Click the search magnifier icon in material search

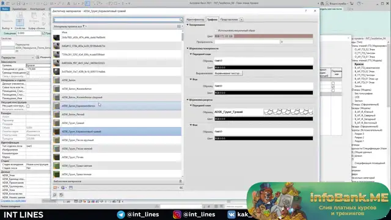(181, 20)
